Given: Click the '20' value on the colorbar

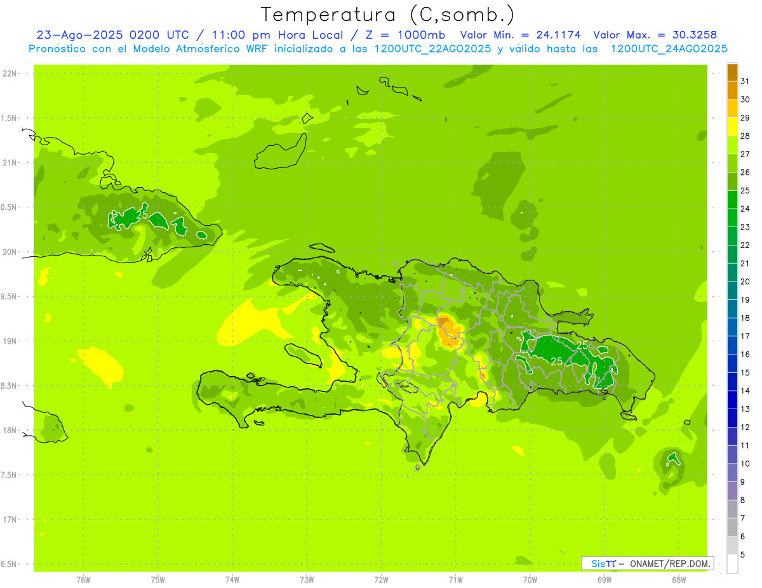Looking at the screenshot, I should tap(745, 282).
